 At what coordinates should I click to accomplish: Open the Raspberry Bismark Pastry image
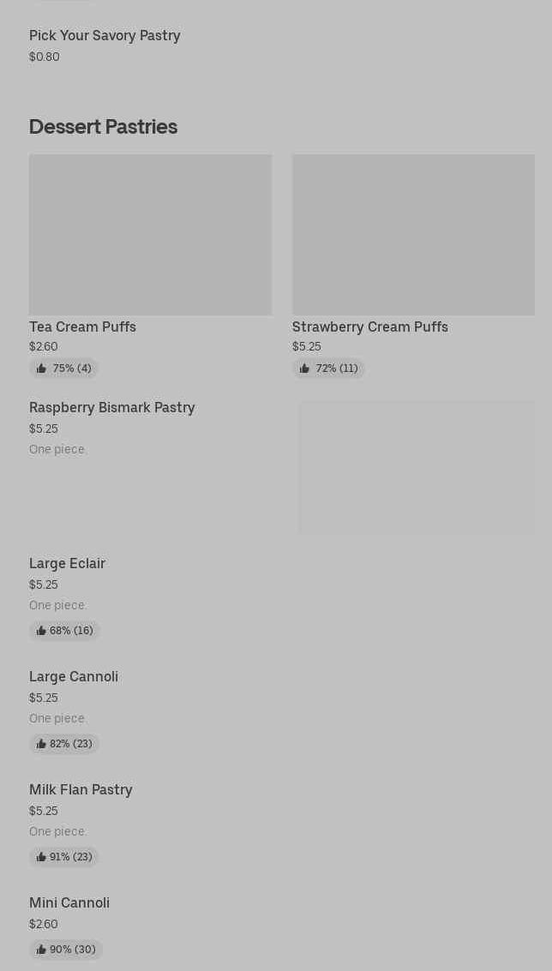pyautogui.click(x=417, y=467)
